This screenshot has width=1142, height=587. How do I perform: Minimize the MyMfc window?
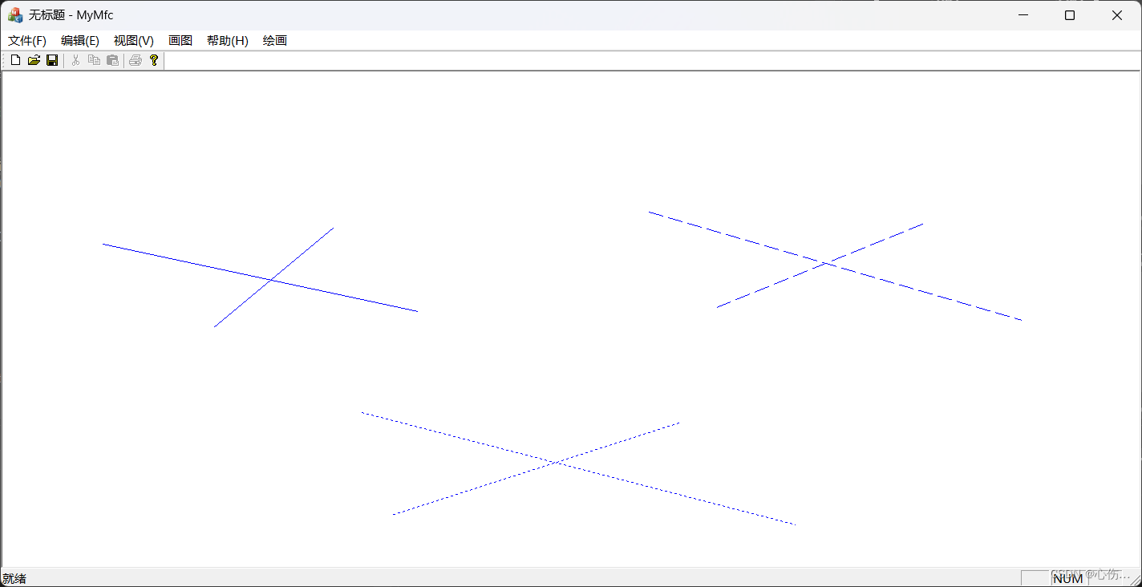1023,15
